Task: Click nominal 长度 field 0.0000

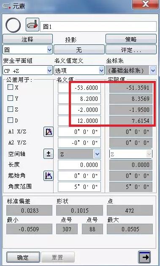Action: click(79, 165)
